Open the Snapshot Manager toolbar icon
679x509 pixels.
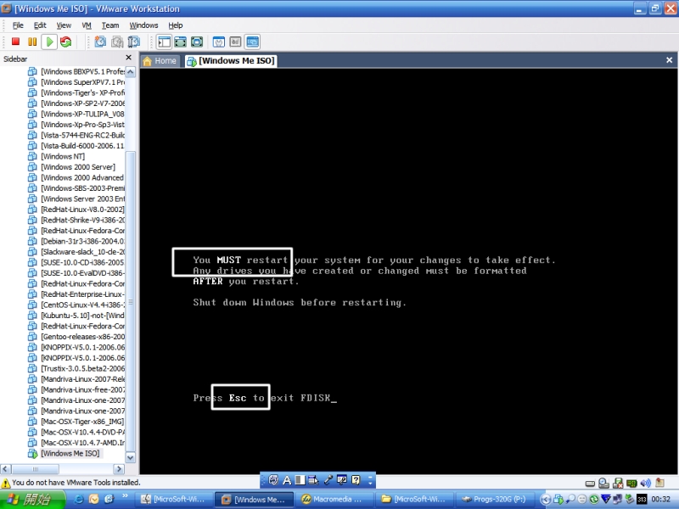pyautogui.click(x=134, y=42)
